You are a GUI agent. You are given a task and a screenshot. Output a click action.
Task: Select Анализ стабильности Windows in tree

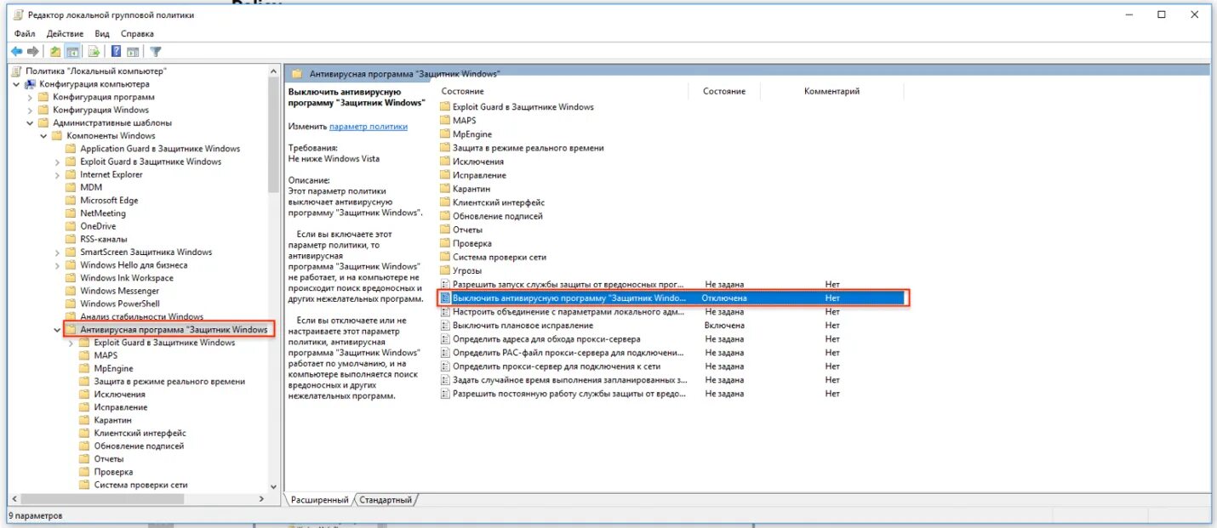(142, 317)
